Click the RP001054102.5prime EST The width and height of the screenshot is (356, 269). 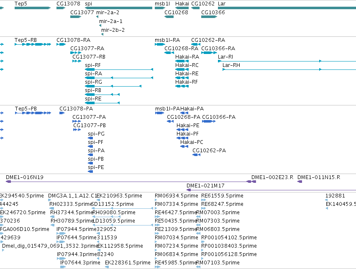pos(202,242)
